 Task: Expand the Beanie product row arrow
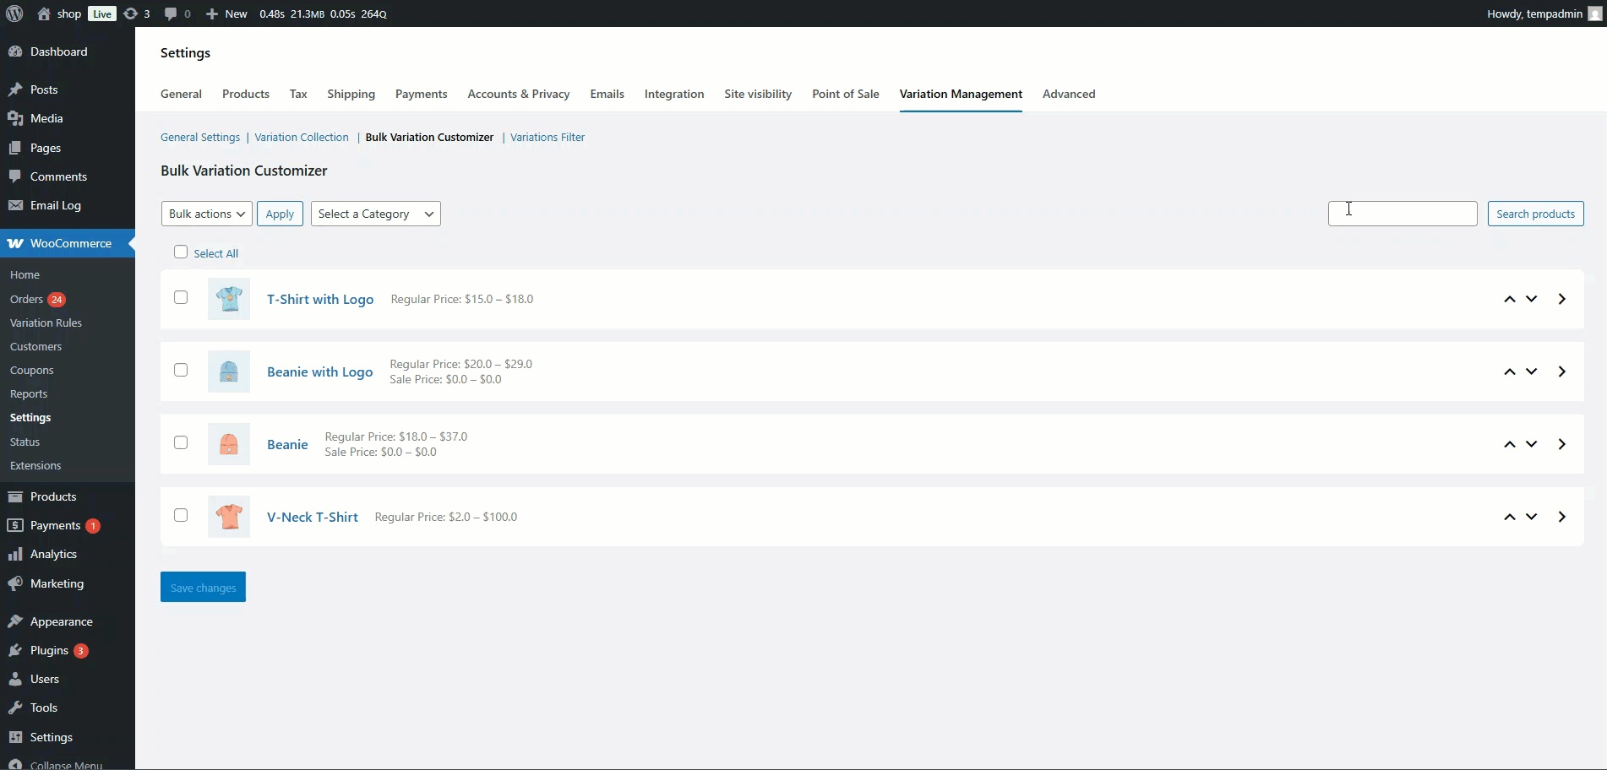[x=1561, y=444]
